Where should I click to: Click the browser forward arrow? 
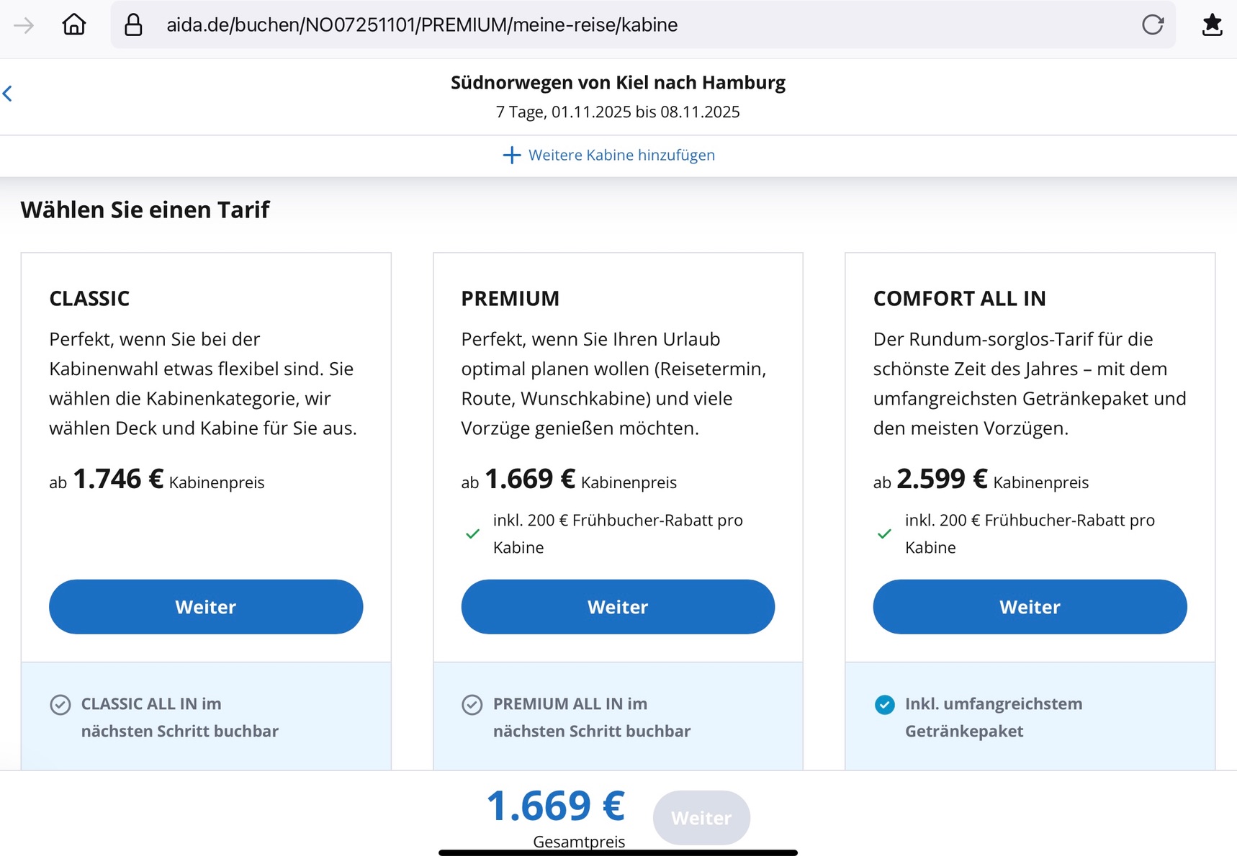tap(23, 26)
